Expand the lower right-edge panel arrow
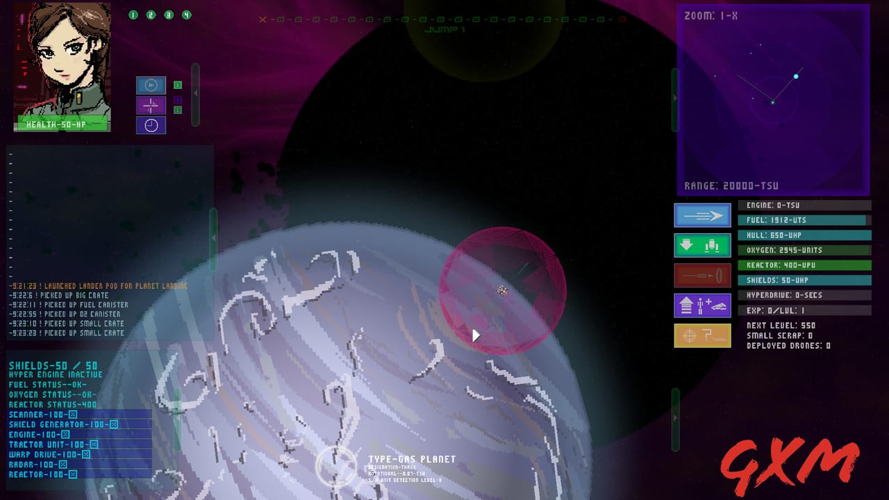889x500 pixels. 674,418
